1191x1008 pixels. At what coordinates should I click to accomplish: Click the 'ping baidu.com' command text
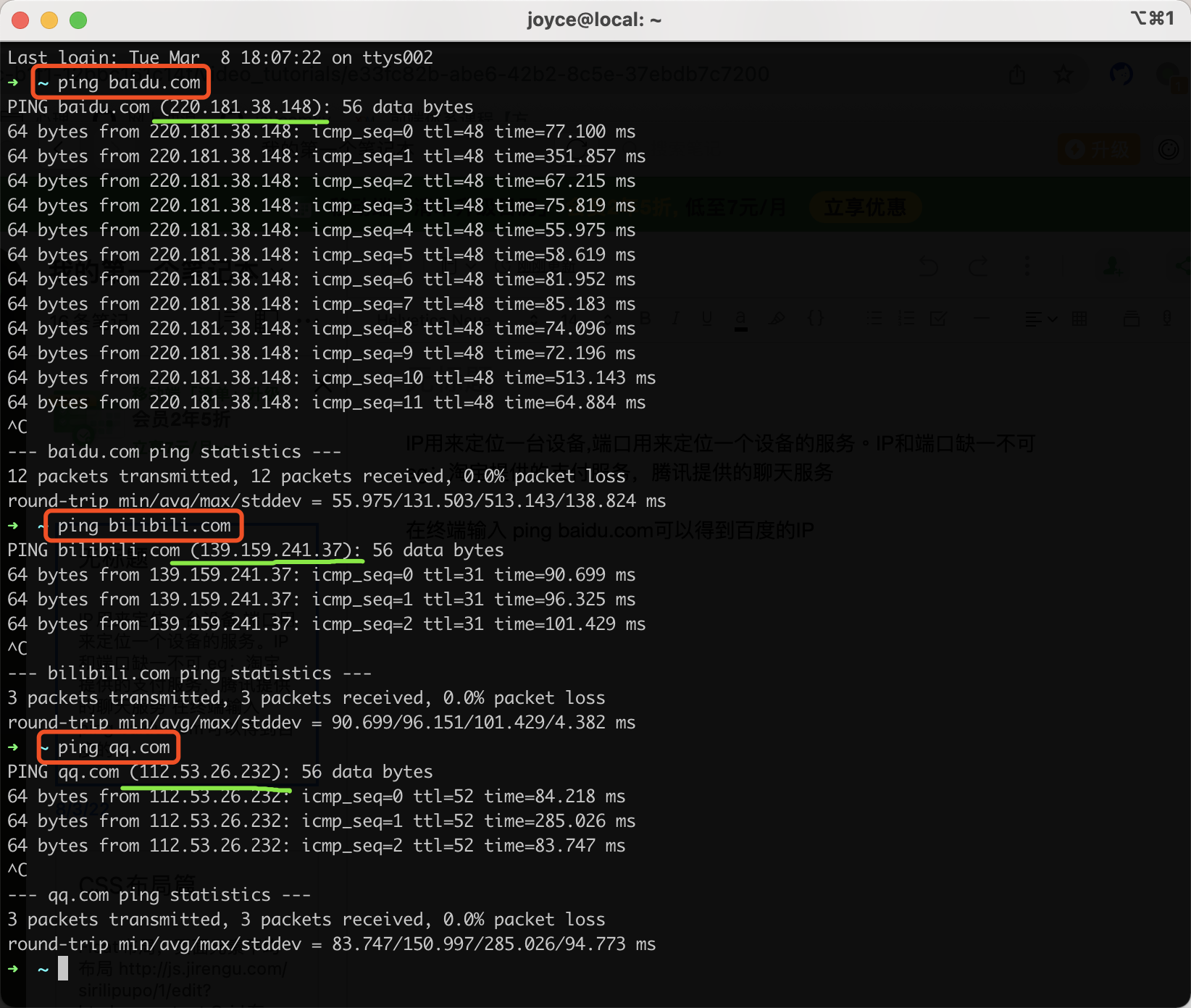pos(129,83)
